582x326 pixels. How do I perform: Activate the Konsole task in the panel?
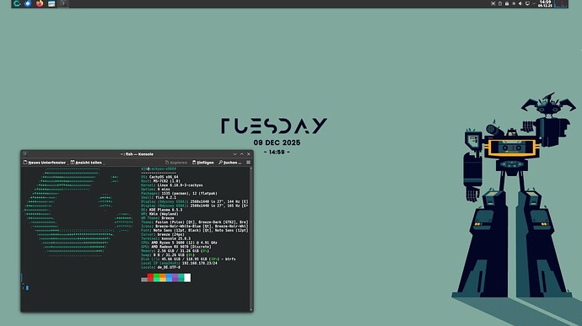(63, 3)
